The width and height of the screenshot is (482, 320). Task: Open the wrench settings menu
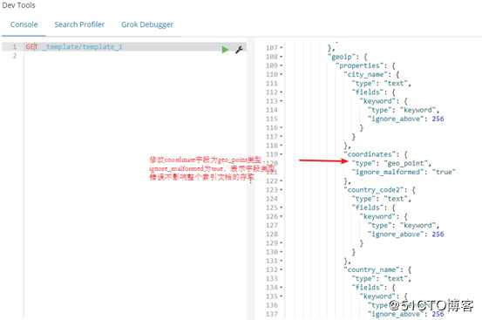239,49
